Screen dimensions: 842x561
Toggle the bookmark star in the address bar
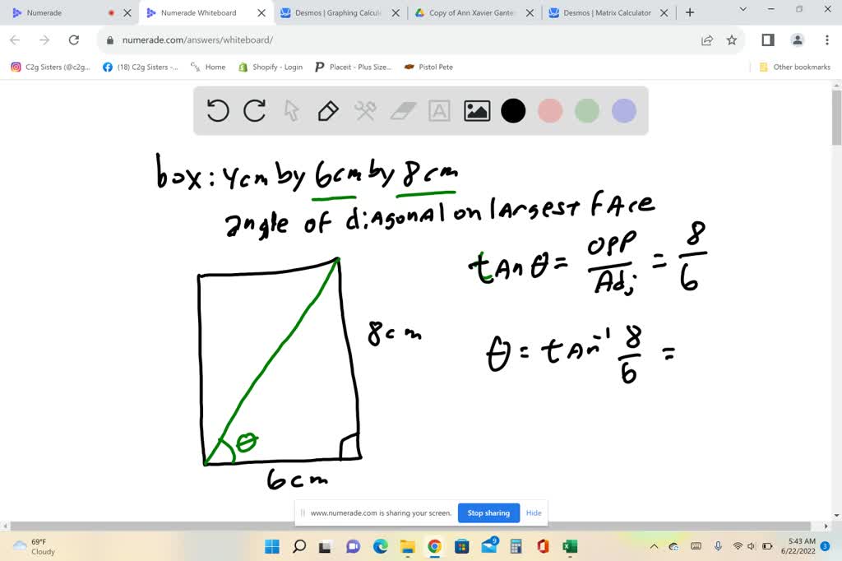pos(730,39)
